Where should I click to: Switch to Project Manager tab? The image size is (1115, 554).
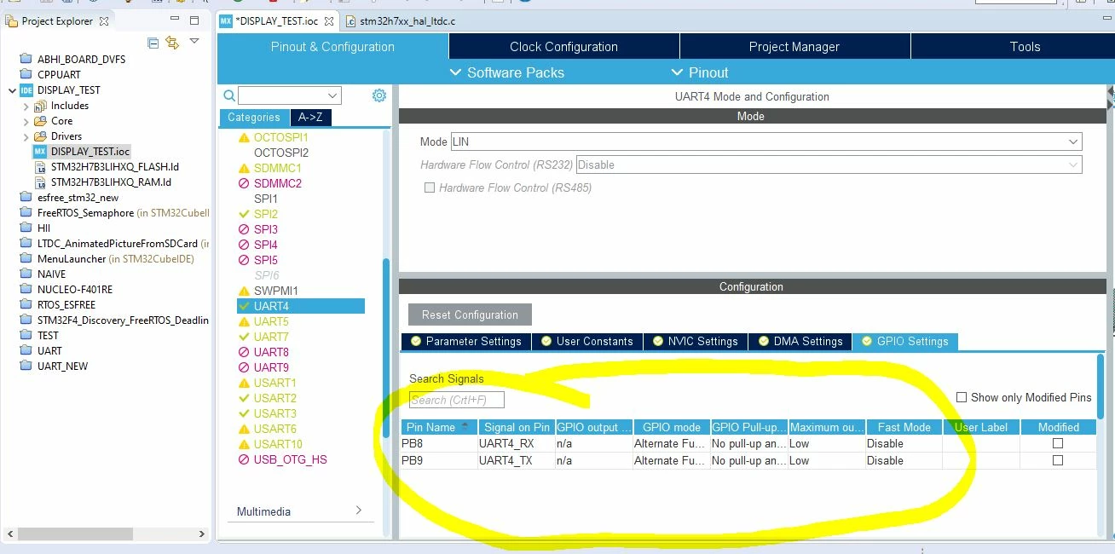click(x=794, y=47)
